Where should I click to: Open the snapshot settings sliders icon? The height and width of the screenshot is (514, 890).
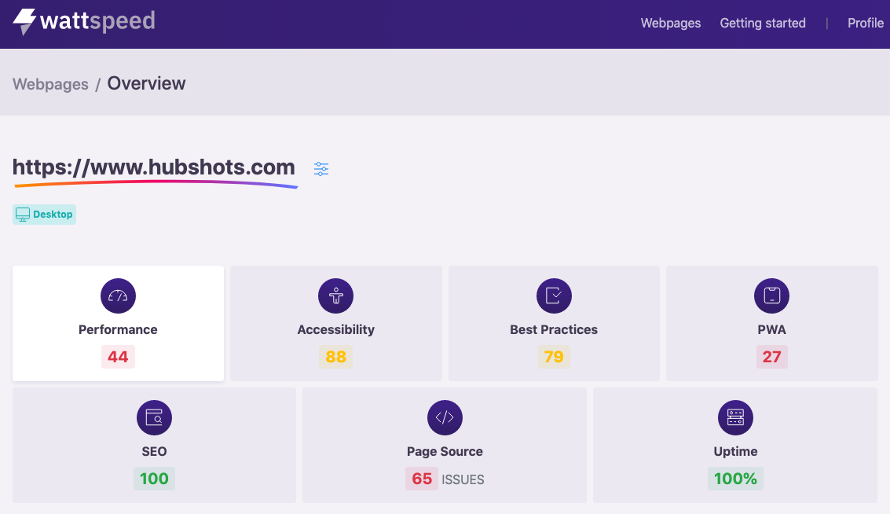(320, 168)
